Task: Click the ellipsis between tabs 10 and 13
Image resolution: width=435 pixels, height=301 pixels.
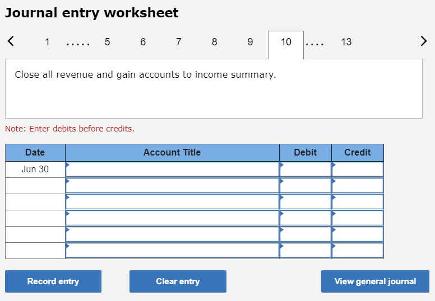Action: (315, 44)
